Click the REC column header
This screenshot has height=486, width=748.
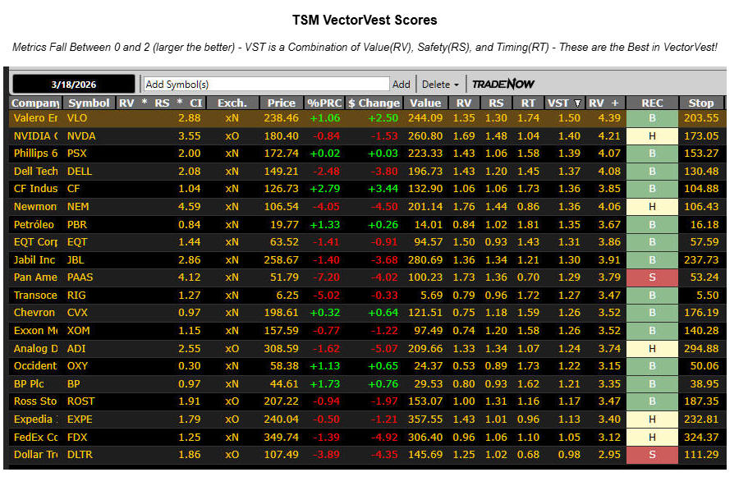tap(652, 103)
